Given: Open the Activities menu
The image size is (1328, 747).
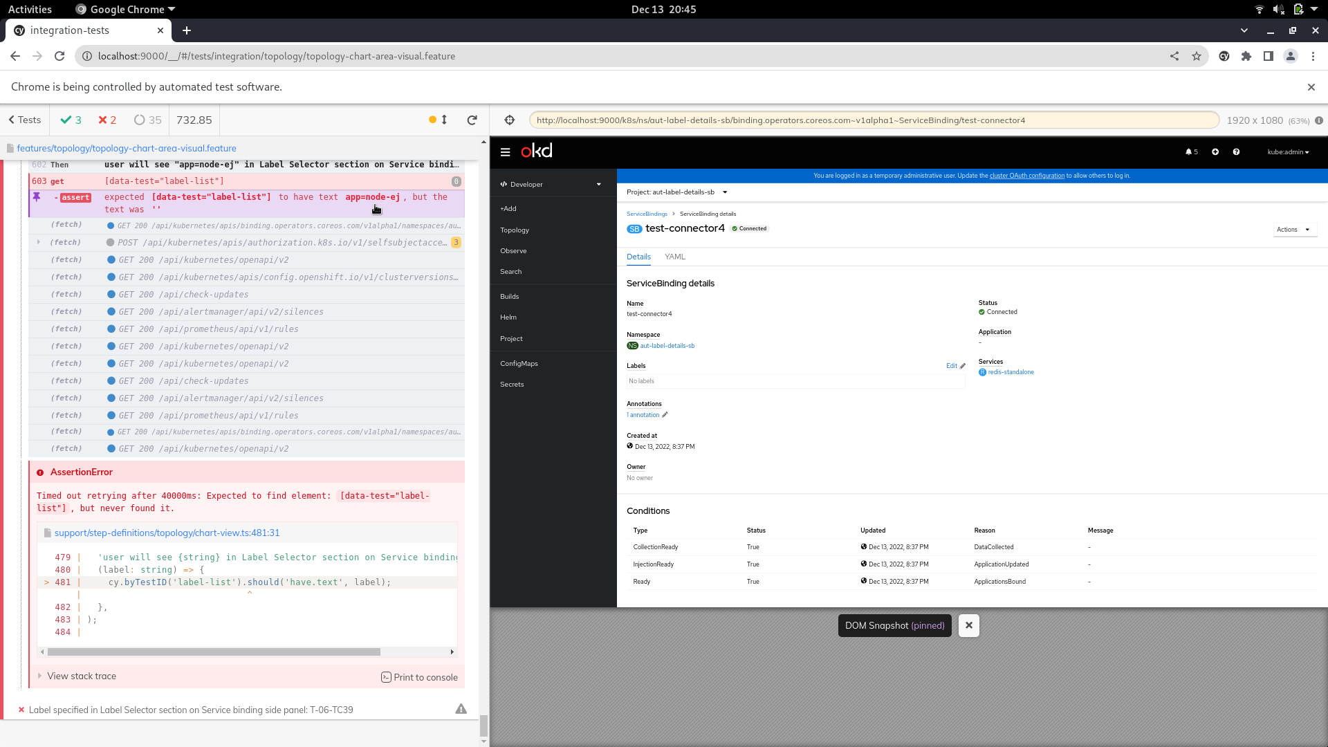Looking at the screenshot, I should 30,9.
